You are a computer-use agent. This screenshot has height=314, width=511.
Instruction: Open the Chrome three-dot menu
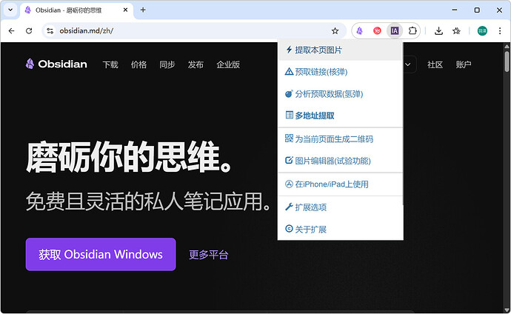[x=501, y=30]
